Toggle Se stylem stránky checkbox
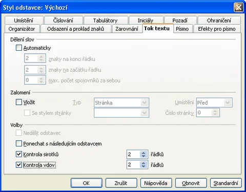This screenshot has height=192, width=246. click(27, 113)
